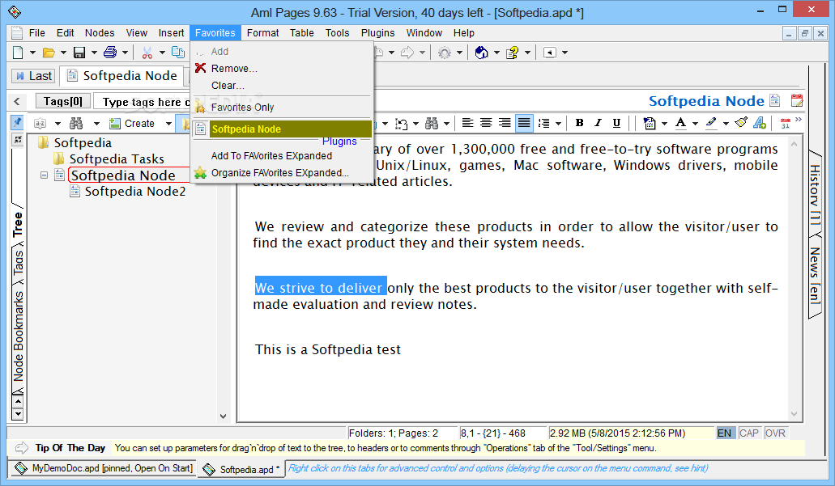Click the pin icon in tree panel
The height and width of the screenshot is (486, 835).
[x=17, y=122]
